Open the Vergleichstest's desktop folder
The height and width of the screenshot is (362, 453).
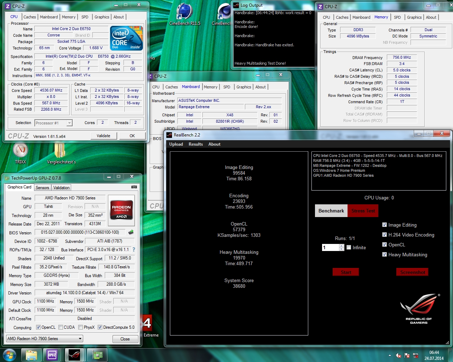pyautogui.click(x=61, y=153)
